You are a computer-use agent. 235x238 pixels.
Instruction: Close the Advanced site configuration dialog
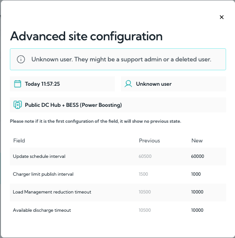[x=221, y=17]
